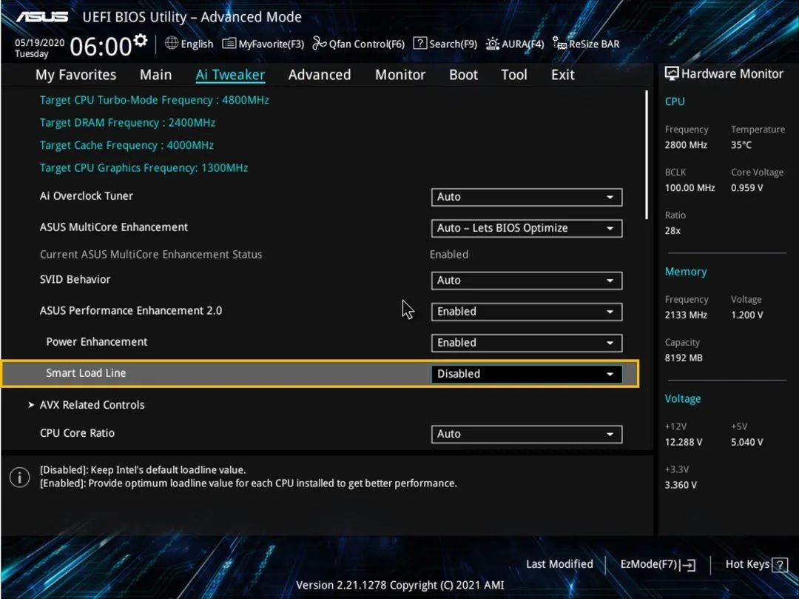This screenshot has height=599, width=799.
Task: Open Ai Overclock Tuner dropdown
Action: click(527, 197)
